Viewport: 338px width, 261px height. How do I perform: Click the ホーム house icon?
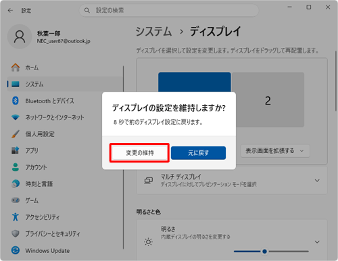click(x=16, y=67)
